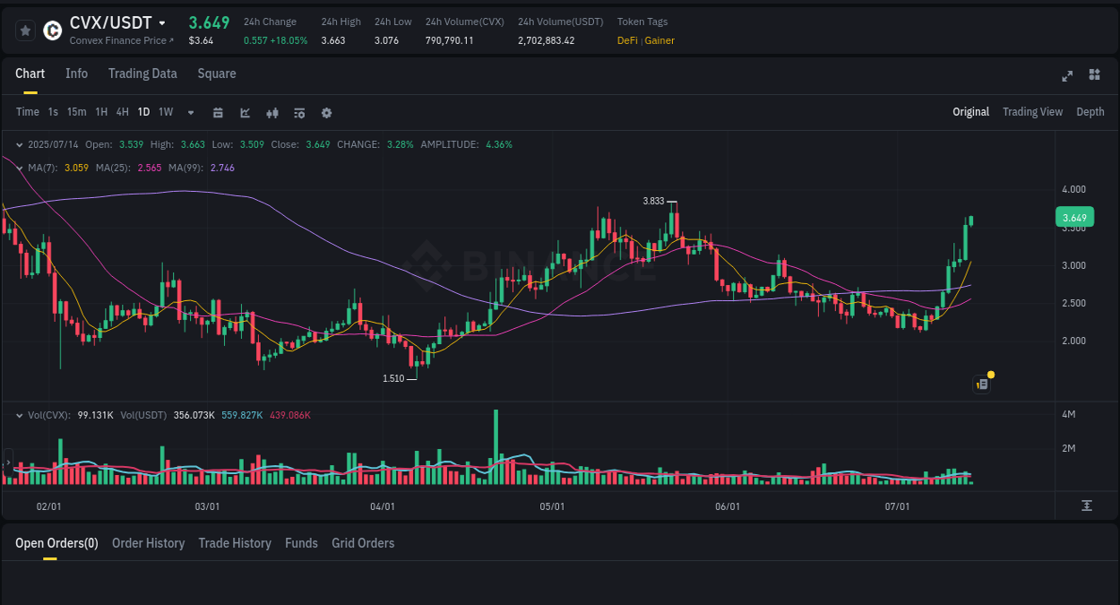Open the chart settings gear
1120x605 pixels.
point(326,112)
